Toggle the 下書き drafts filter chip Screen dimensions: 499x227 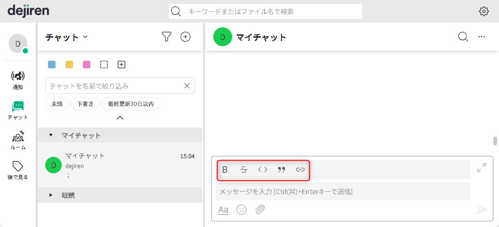[85, 104]
